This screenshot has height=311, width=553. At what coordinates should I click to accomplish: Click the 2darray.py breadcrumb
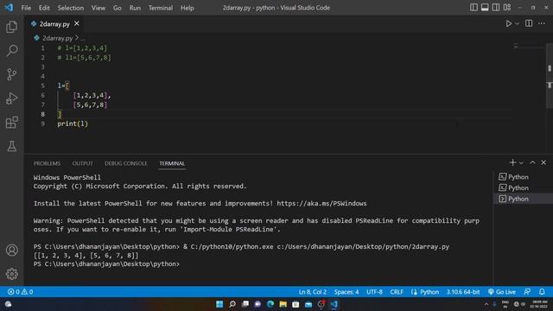pos(57,38)
